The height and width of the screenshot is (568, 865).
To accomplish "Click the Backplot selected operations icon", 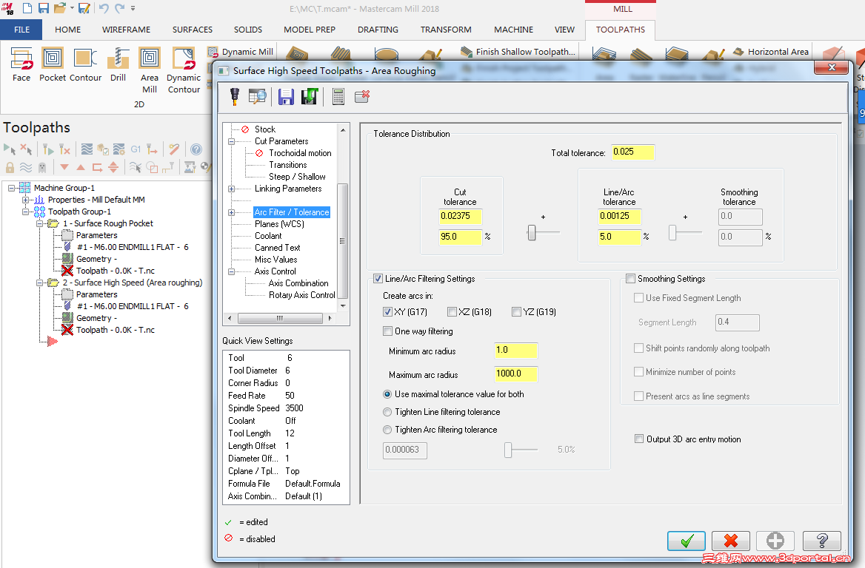I will point(87,149).
